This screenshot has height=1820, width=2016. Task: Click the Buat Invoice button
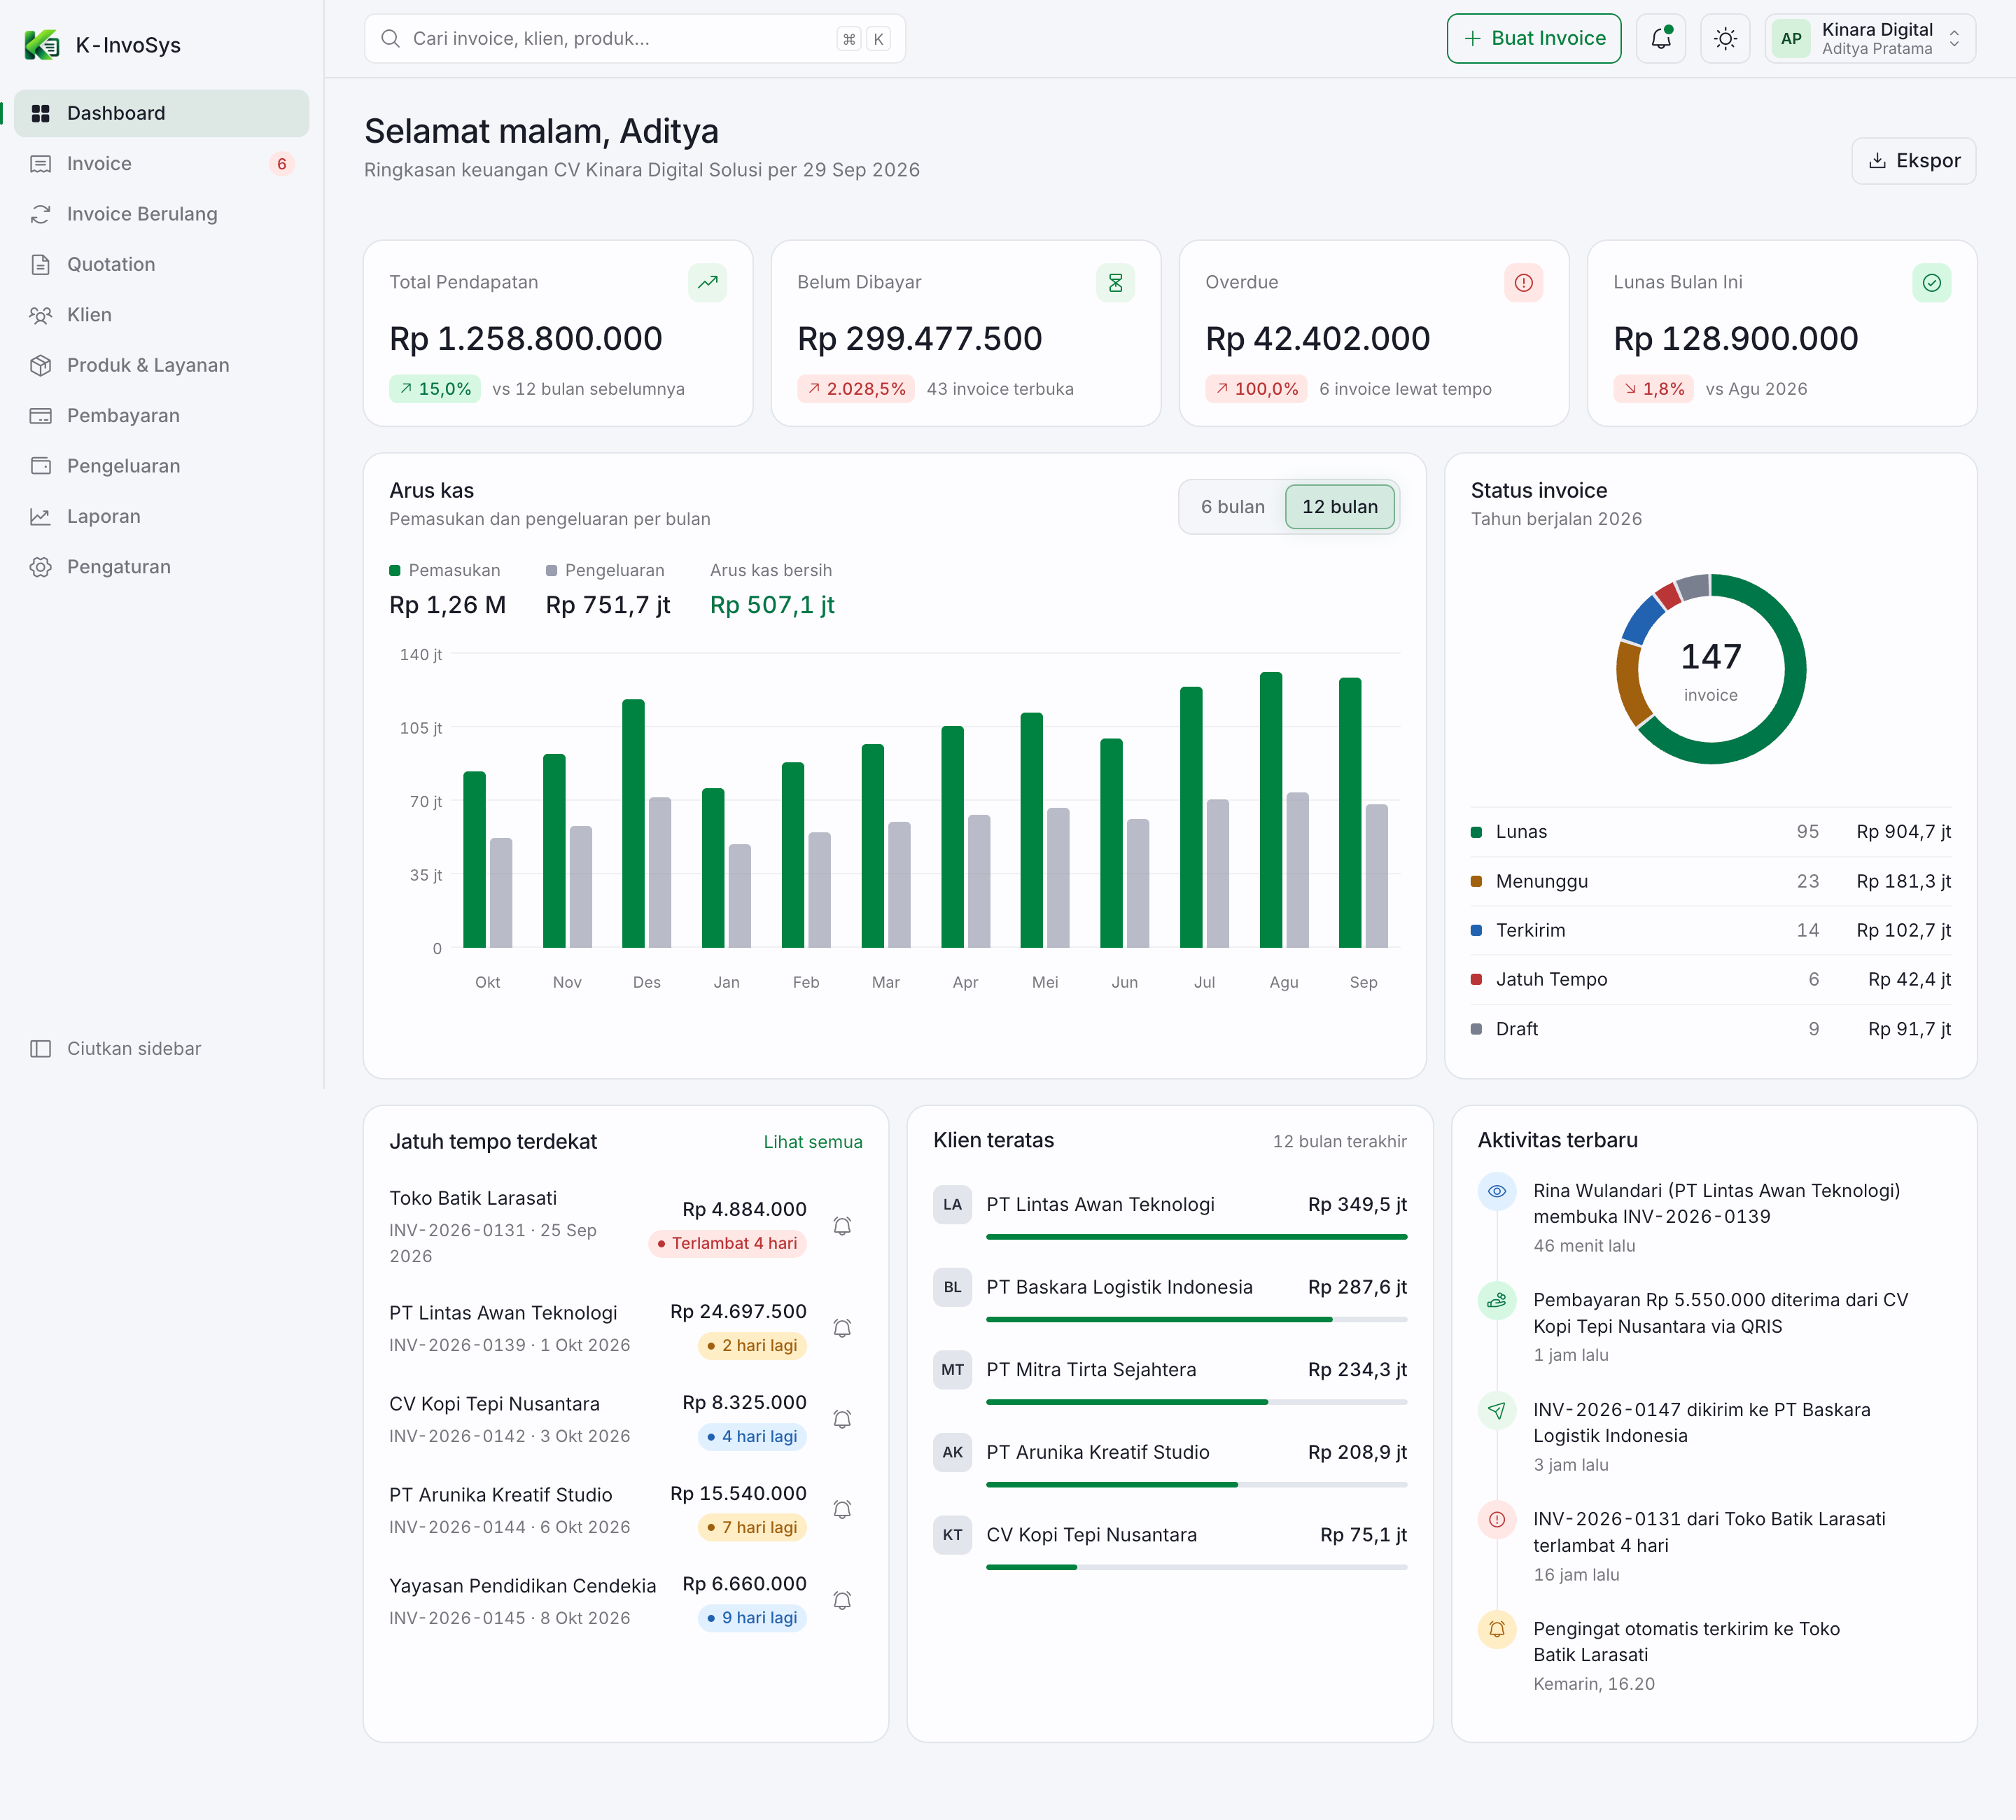pos(1534,39)
